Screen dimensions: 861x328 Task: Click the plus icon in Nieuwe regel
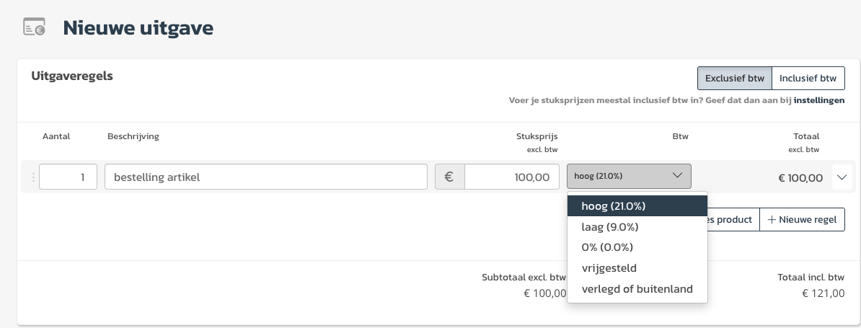[772, 219]
